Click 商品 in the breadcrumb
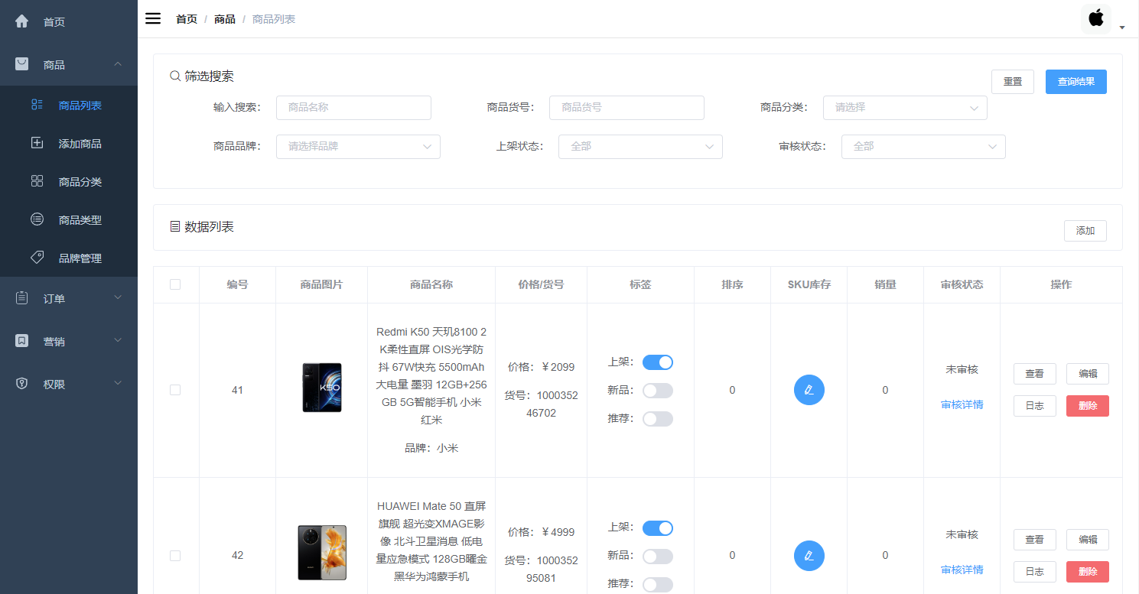This screenshot has height=594, width=1139. click(225, 19)
